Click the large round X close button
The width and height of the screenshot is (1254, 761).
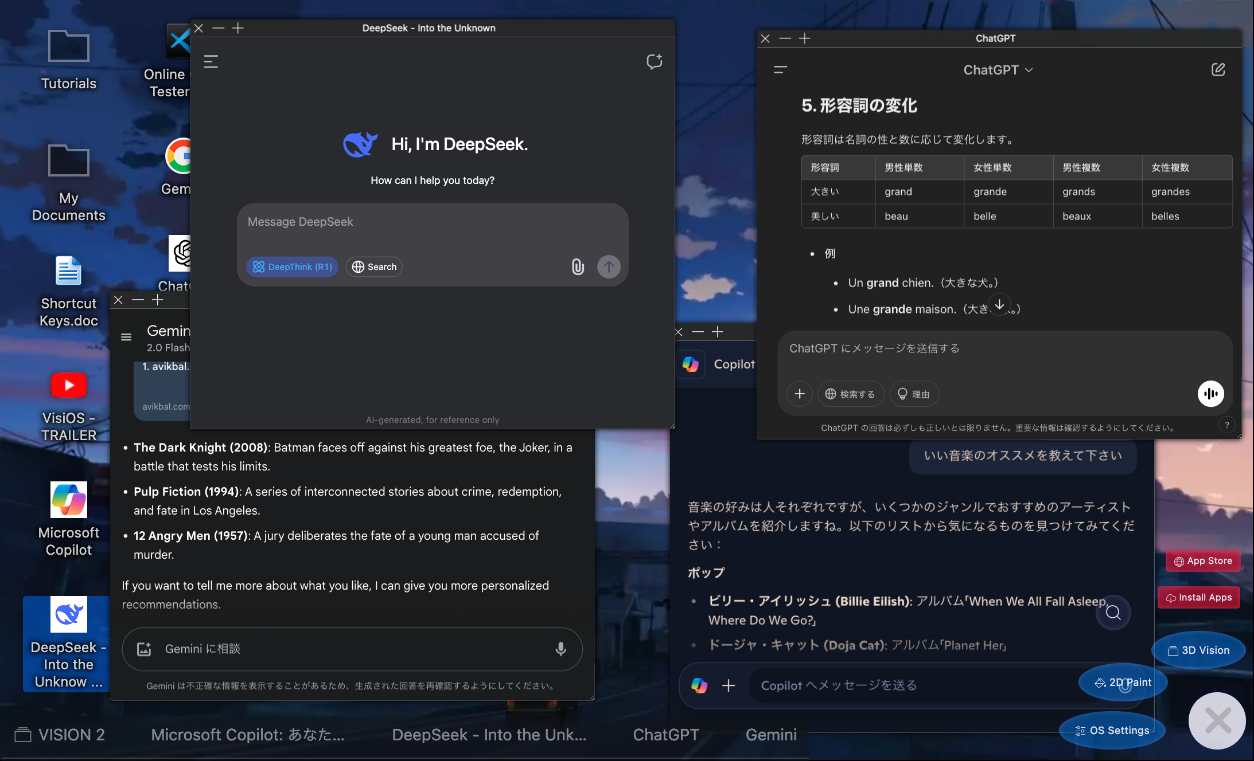tap(1217, 721)
